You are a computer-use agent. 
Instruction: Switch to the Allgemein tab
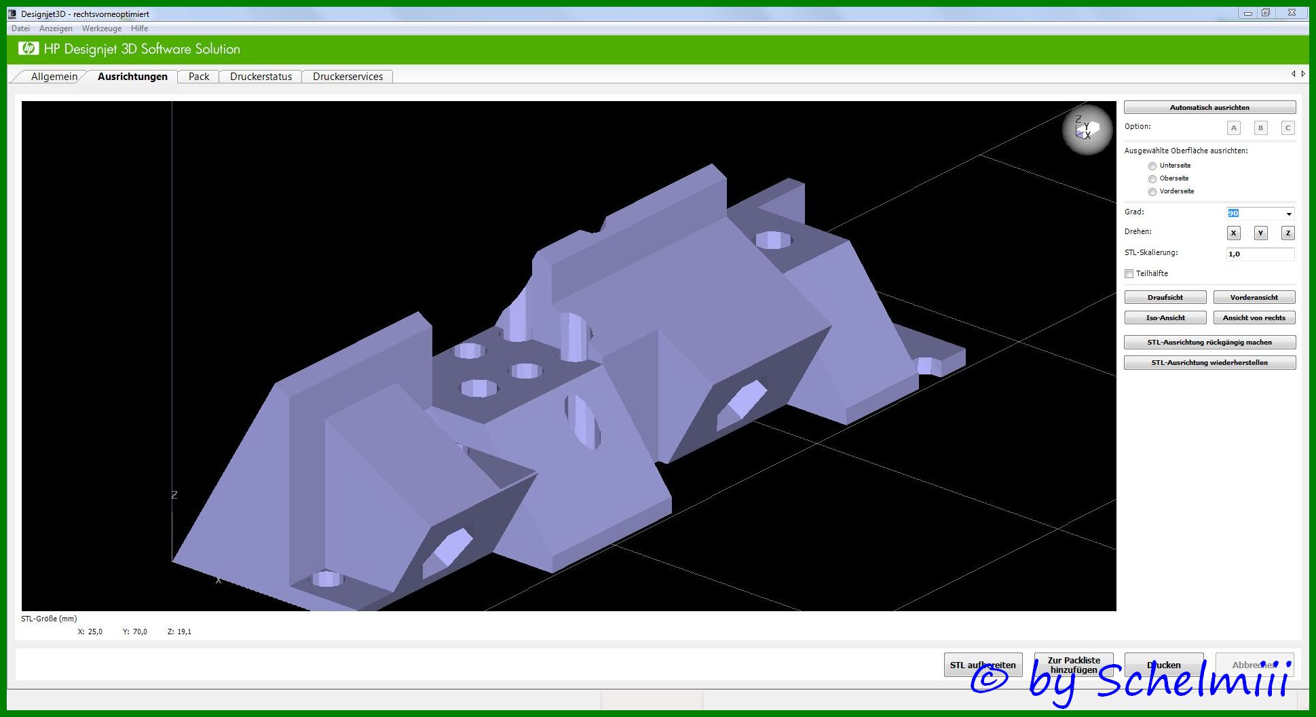coord(54,77)
